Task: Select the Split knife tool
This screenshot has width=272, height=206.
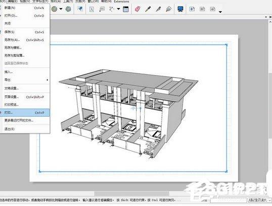Action: click(158, 9)
